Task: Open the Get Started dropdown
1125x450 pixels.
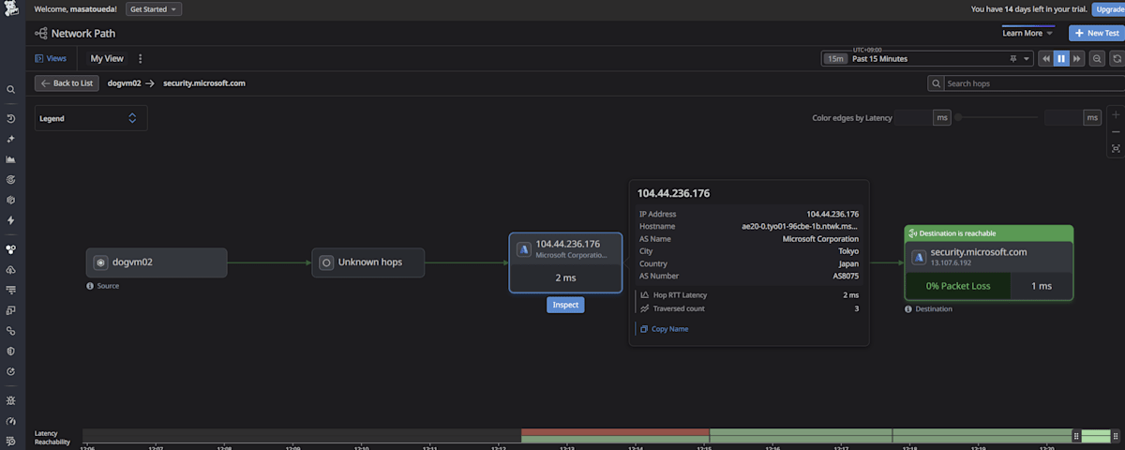Action: click(x=153, y=9)
